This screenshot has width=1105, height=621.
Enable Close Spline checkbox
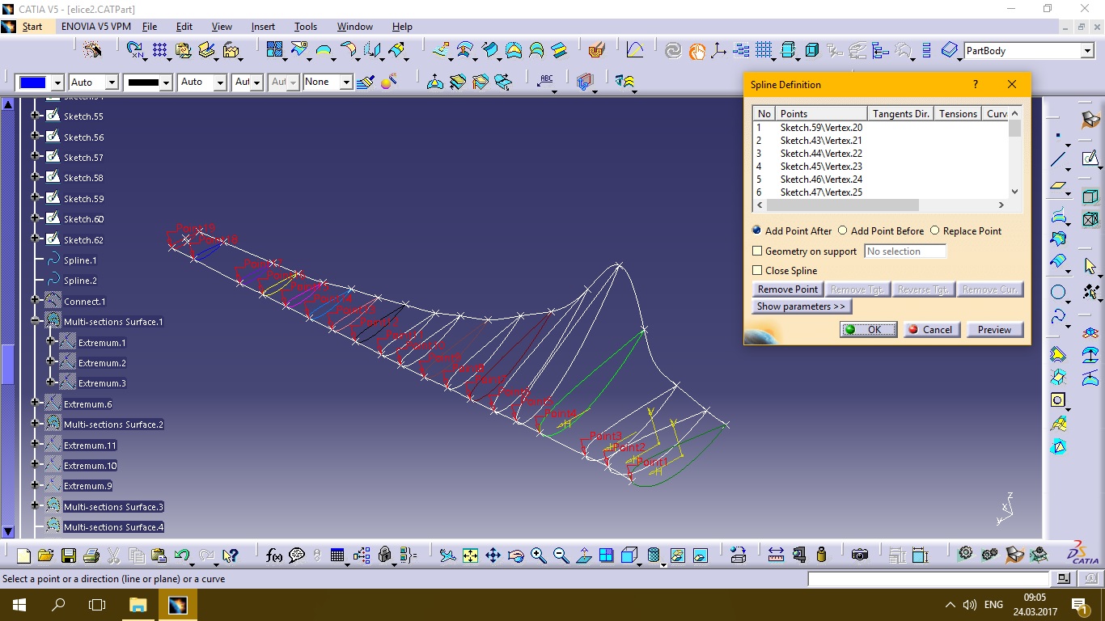pos(757,271)
